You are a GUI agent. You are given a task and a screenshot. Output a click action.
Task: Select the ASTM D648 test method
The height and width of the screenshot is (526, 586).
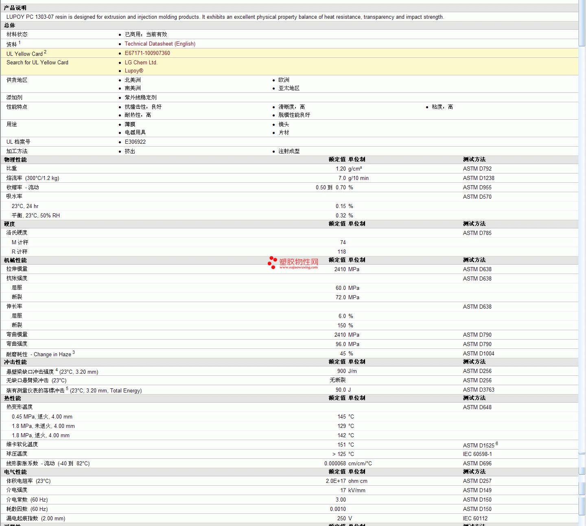coord(477,407)
